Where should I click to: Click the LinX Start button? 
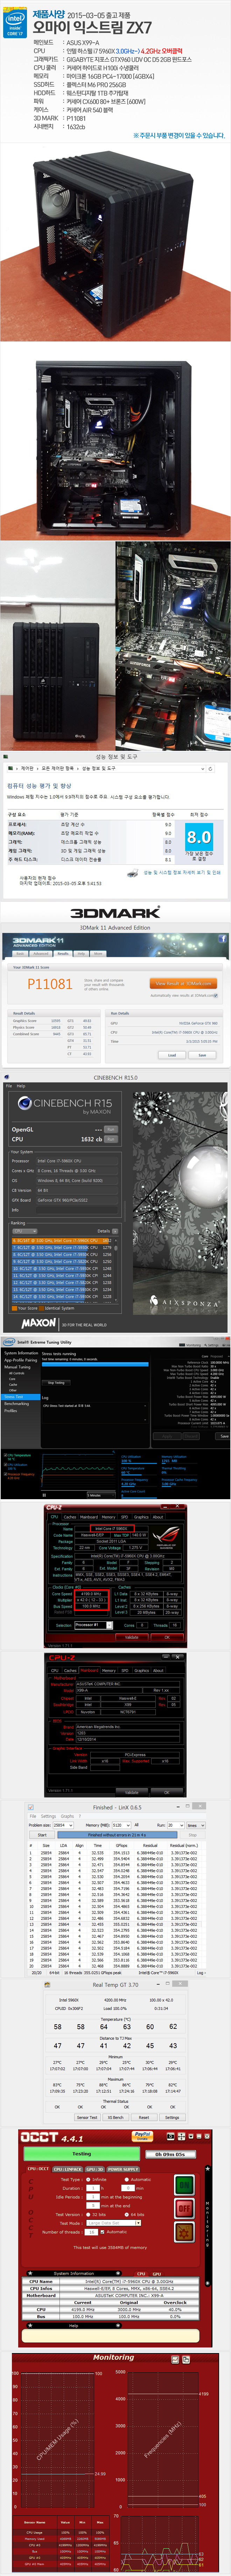pos(42,1835)
